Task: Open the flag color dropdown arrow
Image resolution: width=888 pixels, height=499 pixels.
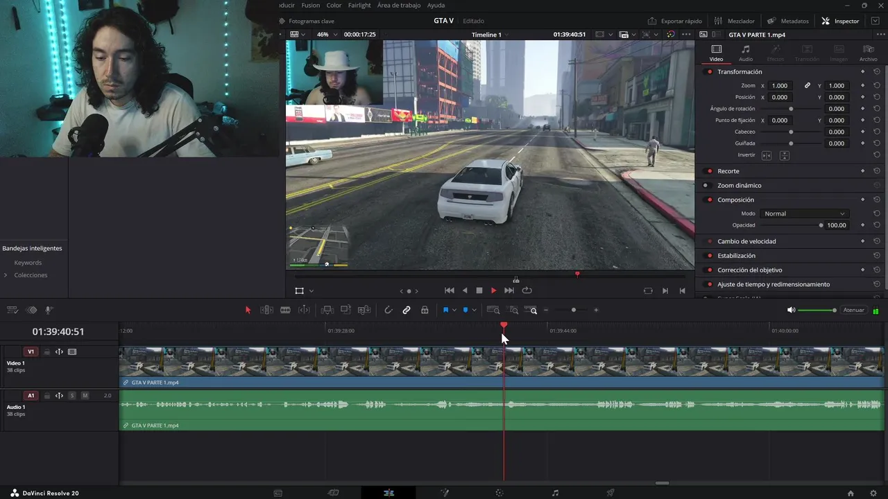Action: [454, 310]
